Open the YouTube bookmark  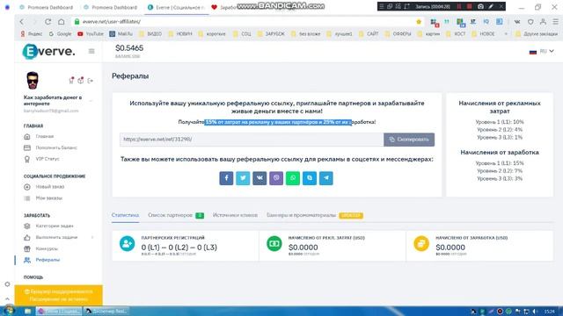pos(91,34)
